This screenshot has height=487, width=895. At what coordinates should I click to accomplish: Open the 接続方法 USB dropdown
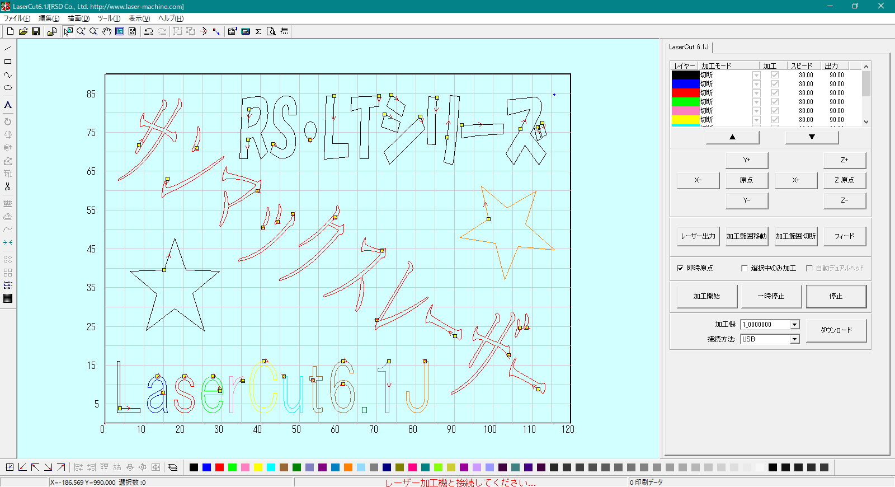(x=794, y=339)
